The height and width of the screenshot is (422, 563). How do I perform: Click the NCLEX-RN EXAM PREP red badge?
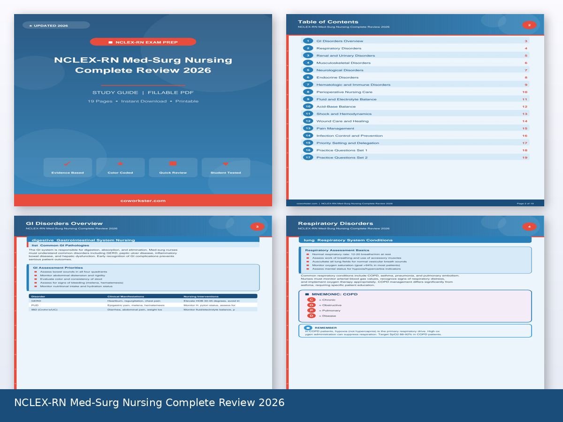tap(143, 42)
